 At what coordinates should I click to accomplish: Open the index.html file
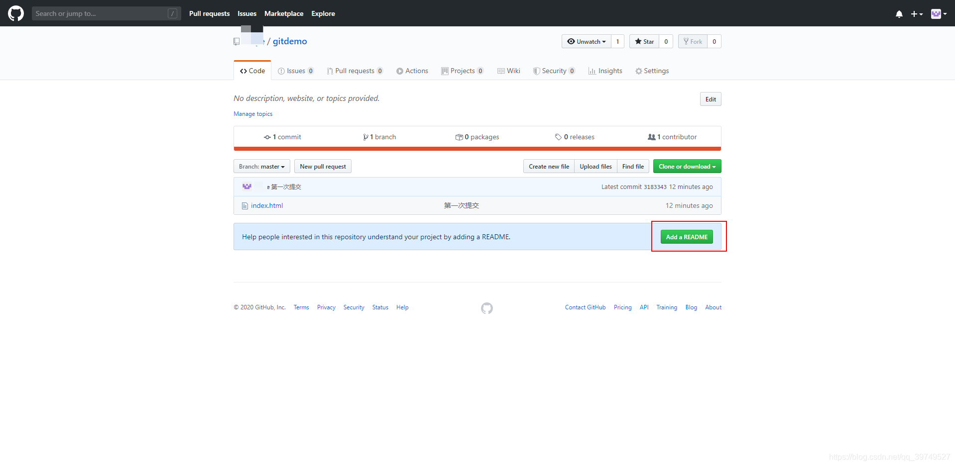(x=267, y=205)
